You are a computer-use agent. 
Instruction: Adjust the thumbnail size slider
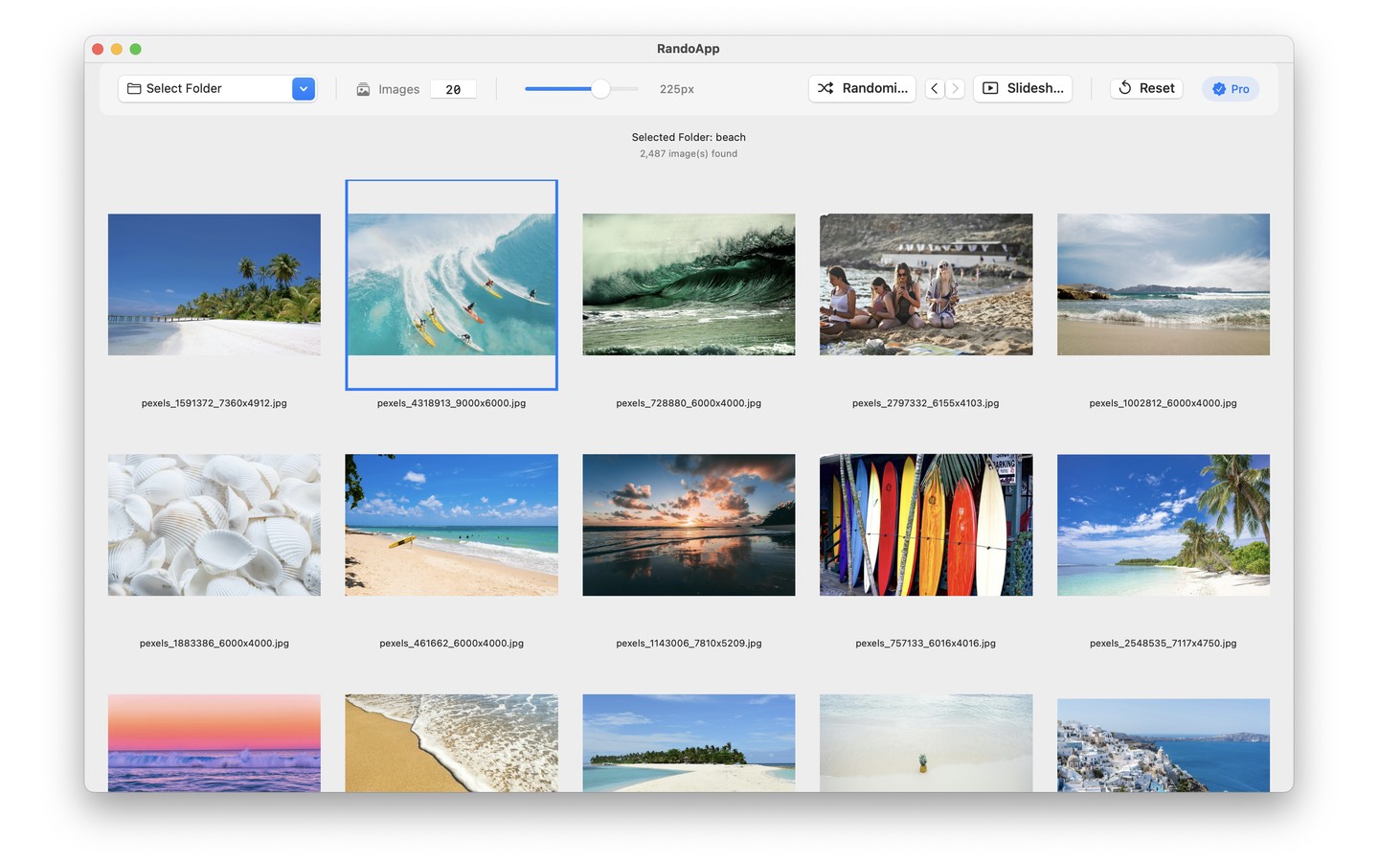tap(601, 88)
